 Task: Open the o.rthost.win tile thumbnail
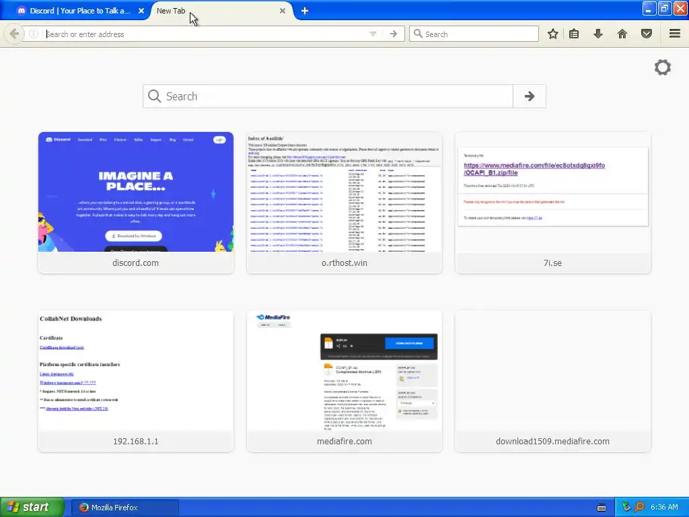[x=344, y=192]
